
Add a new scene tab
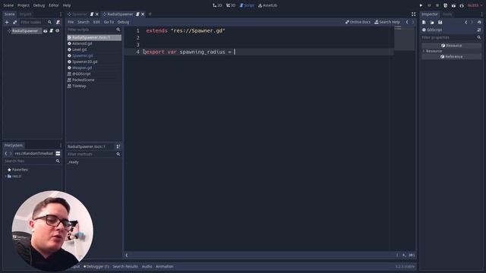click(150, 14)
